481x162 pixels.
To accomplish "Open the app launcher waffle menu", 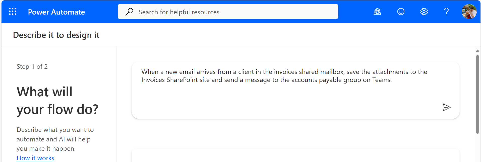I will 13,12.
